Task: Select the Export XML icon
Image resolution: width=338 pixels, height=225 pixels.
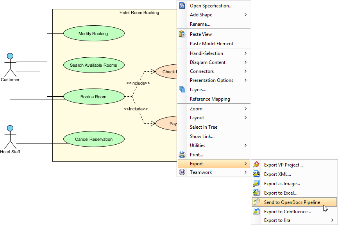Action: pos(256,174)
